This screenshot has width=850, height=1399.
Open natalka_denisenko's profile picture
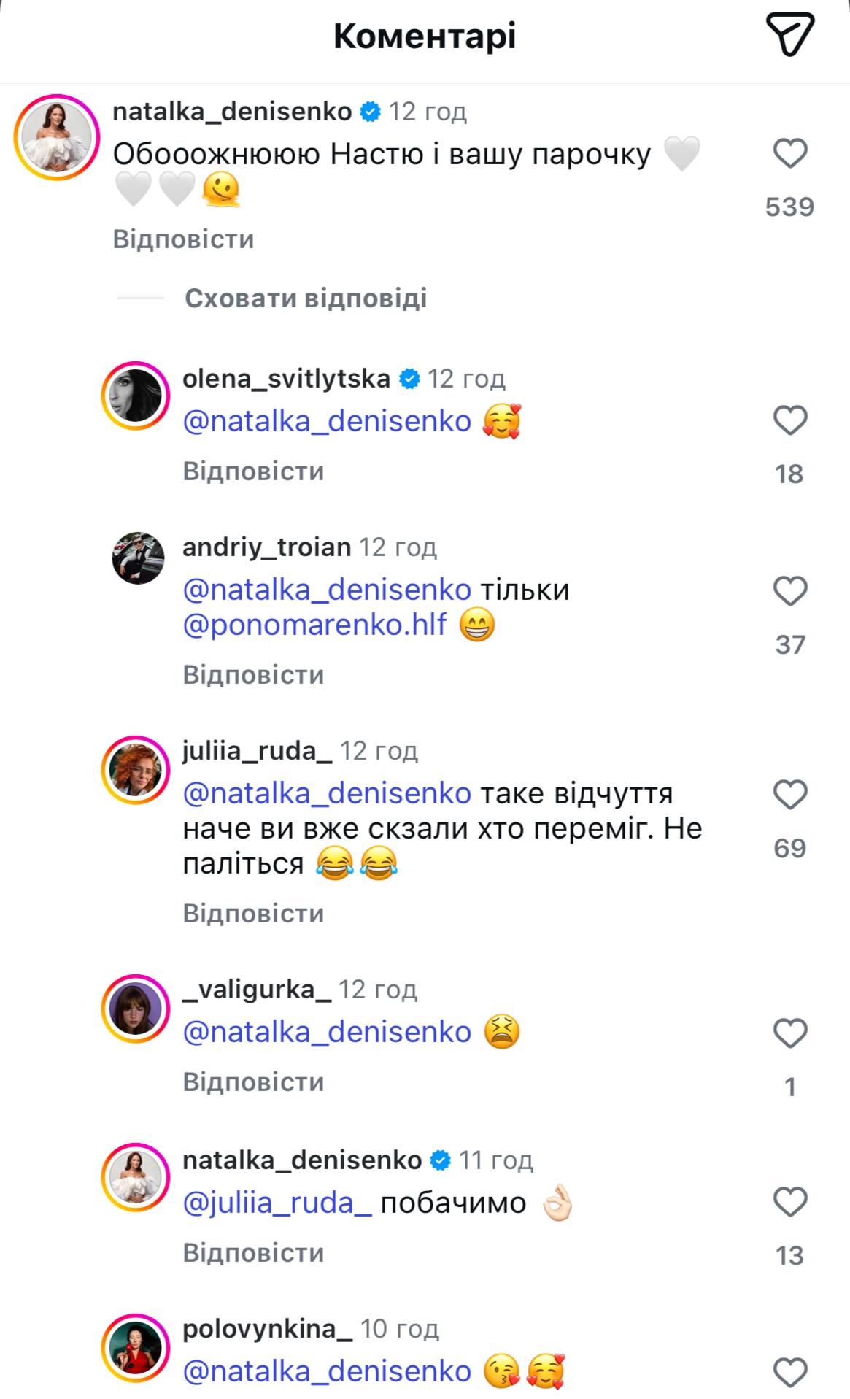[57, 139]
